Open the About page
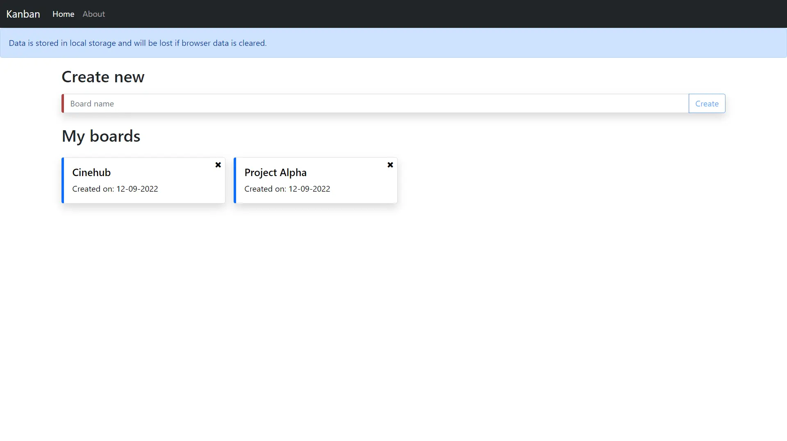This screenshot has width=787, height=441. click(x=93, y=14)
